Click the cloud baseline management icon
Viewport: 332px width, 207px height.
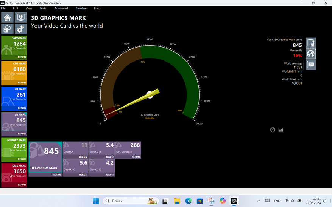(x=7, y=29)
